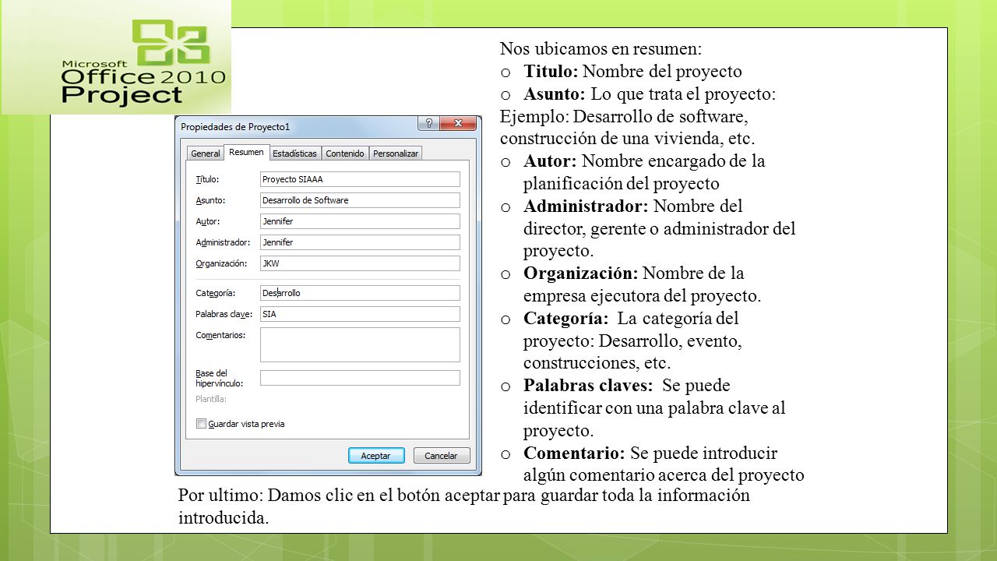Click the Asunto field Desarrollo de Software
The image size is (997, 561).
pyautogui.click(x=360, y=200)
